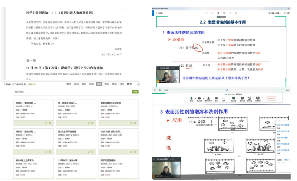Delete the 12月30日 (第2次课) notice card
This screenshot has width=297, height=181.
(135, 152)
